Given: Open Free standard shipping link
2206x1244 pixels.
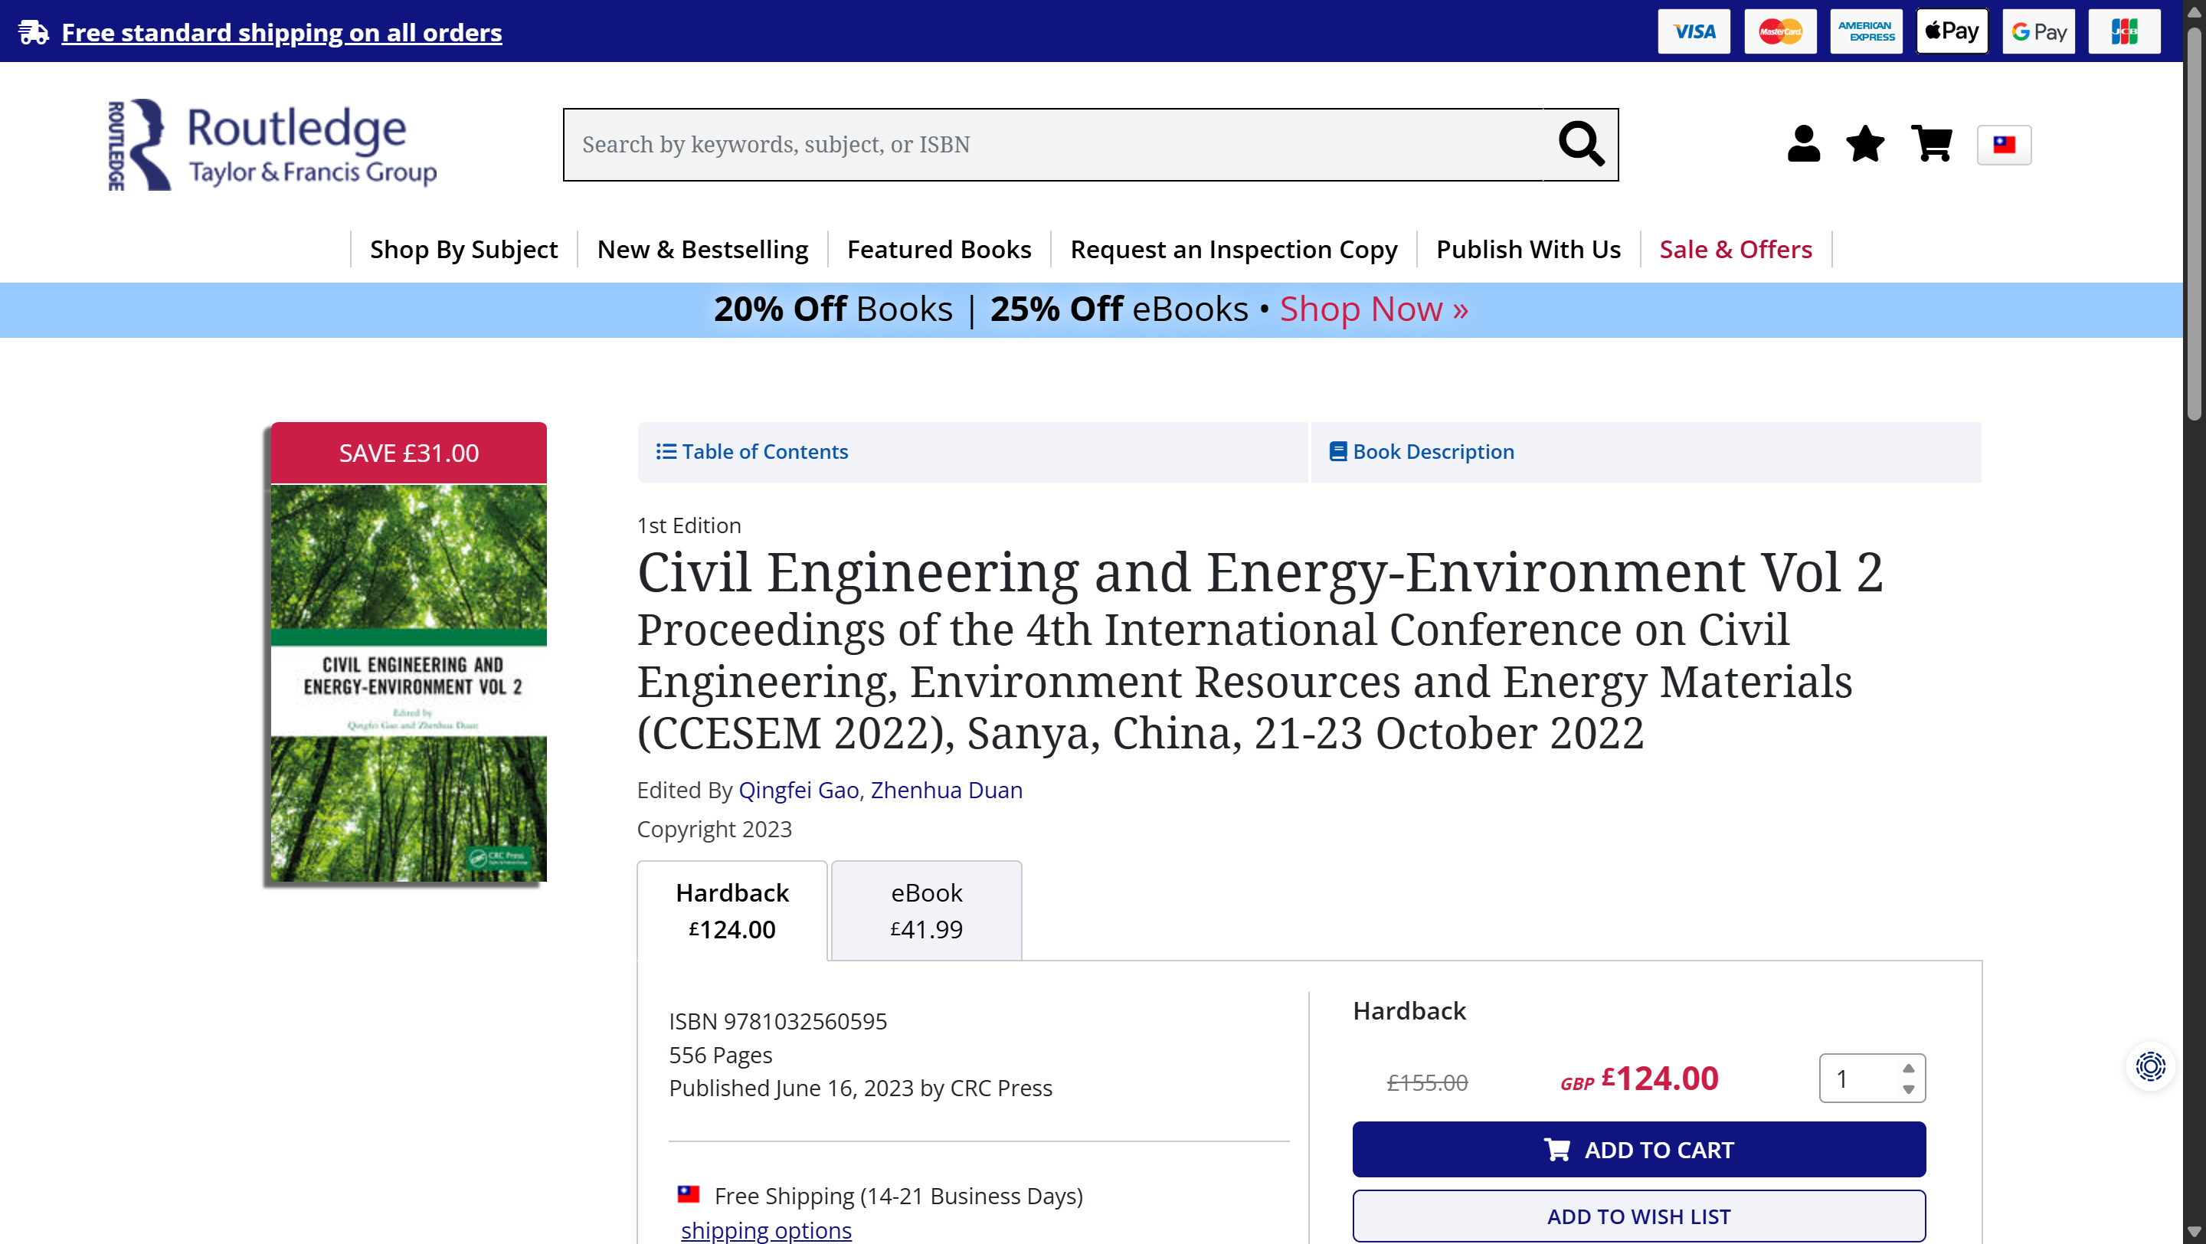Looking at the screenshot, I should pos(282,32).
